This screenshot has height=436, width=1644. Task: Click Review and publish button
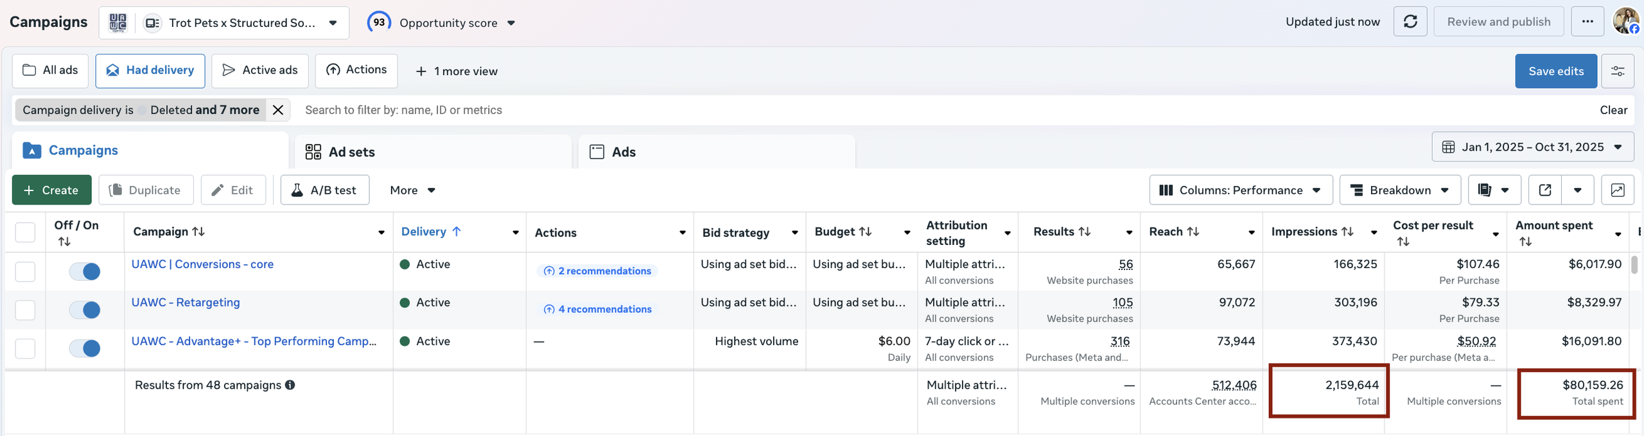(1499, 22)
